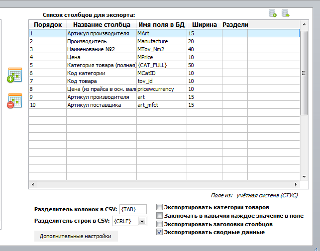
Task: Click the width cell '20'
Action: click(x=205, y=41)
